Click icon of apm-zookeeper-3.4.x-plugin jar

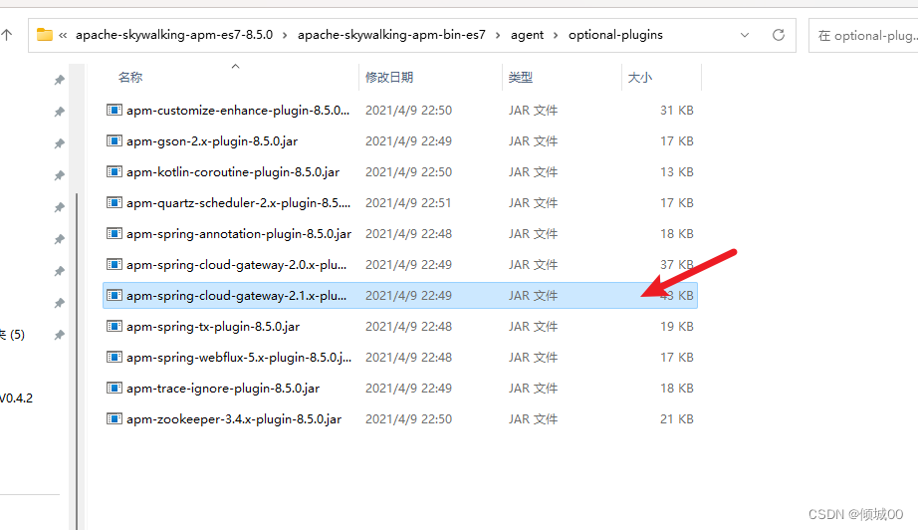tap(115, 418)
